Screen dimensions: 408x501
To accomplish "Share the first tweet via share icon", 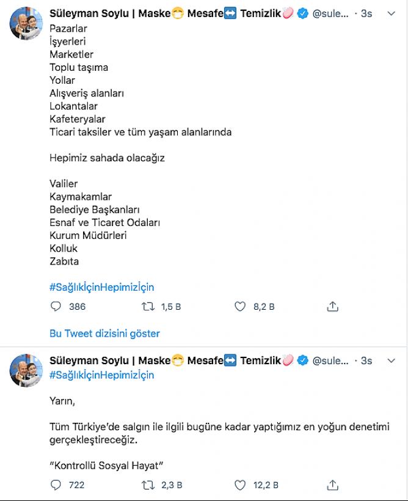I will [333, 307].
